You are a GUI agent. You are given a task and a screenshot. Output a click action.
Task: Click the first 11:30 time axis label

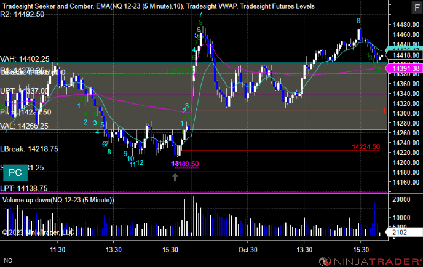coord(57,250)
